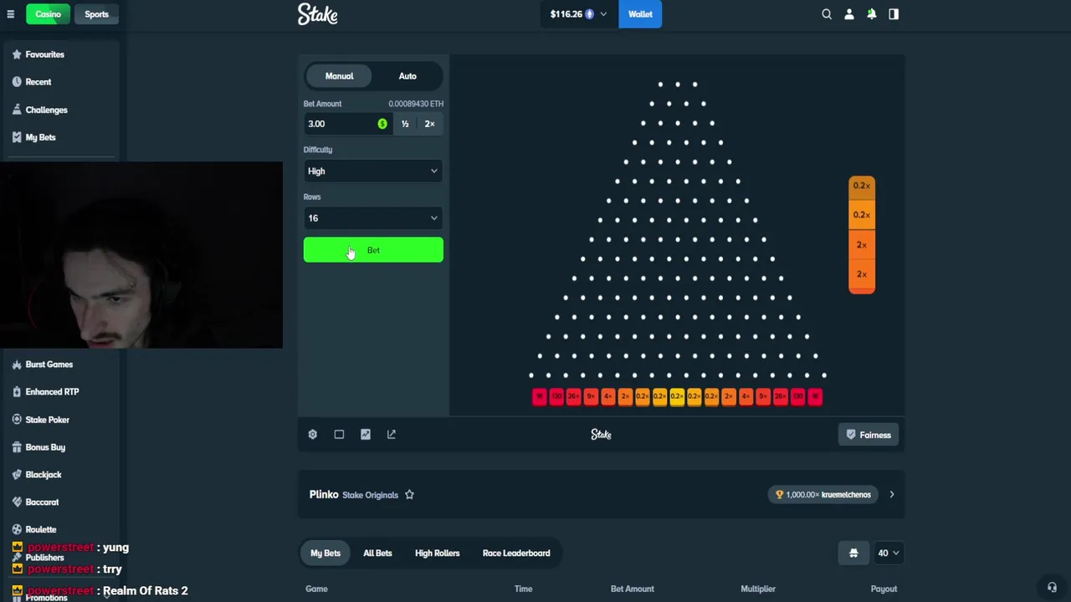
Task: Click the My Bets receipt icon
Action: tap(17, 137)
